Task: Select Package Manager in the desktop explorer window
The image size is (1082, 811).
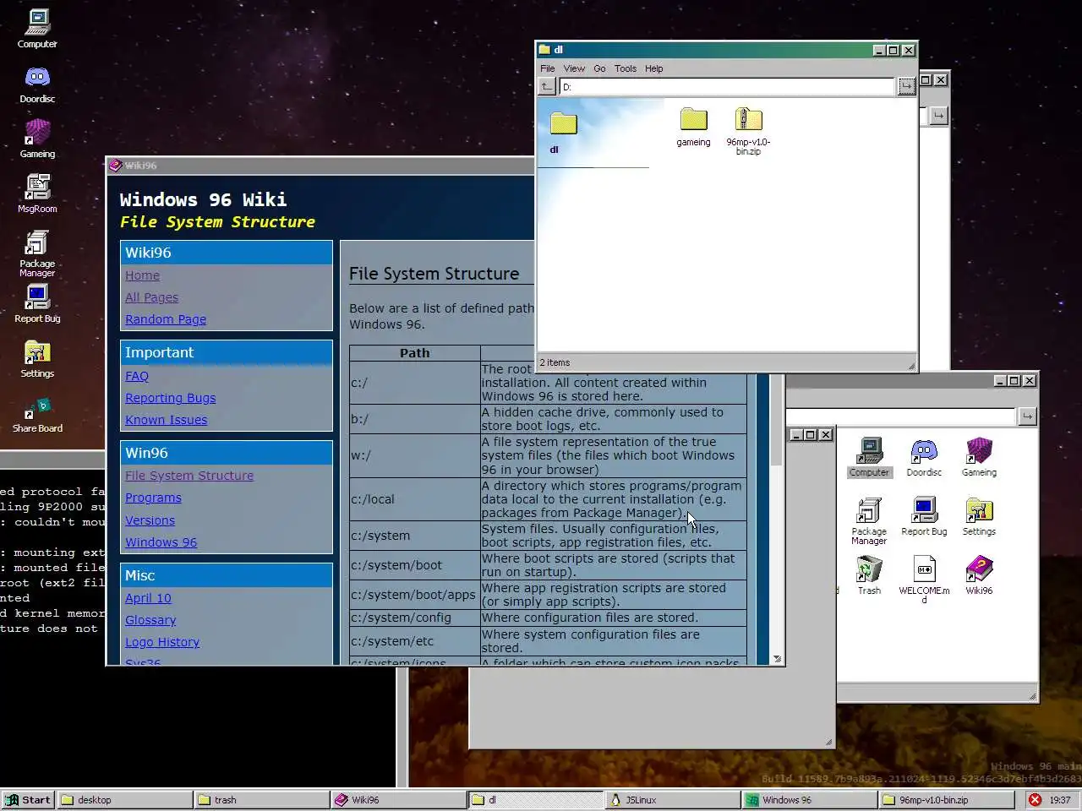Action: click(869, 521)
